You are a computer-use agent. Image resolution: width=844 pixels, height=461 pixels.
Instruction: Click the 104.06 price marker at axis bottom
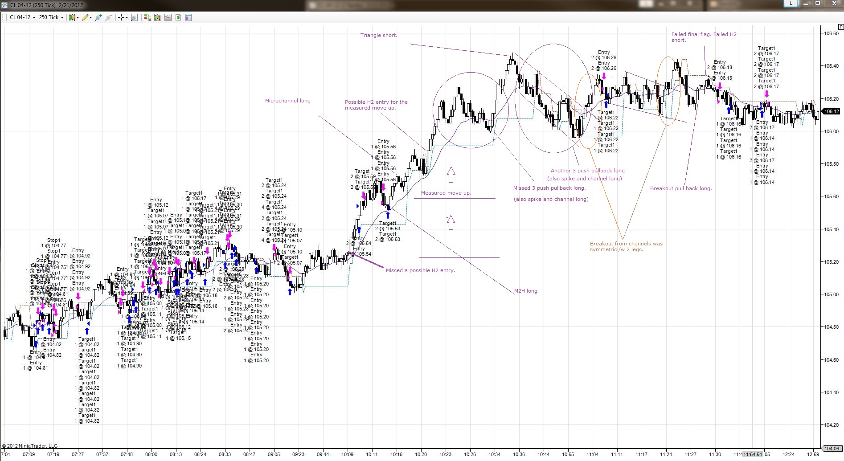[x=832, y=449]
